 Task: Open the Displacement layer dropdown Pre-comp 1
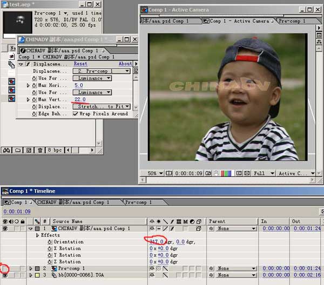(102, 71)
